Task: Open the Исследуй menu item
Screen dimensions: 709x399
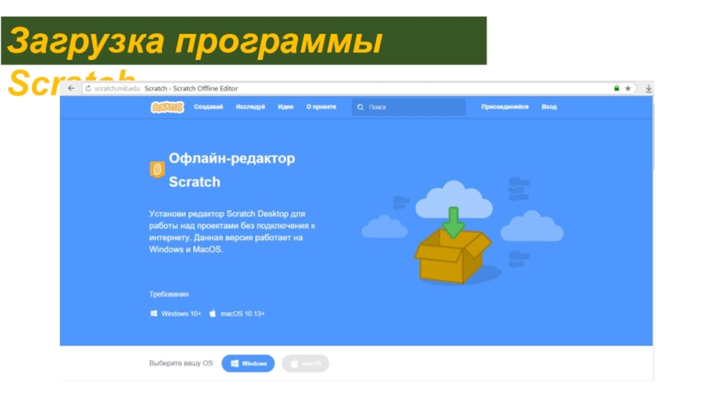Action: [x=251, y=106]
